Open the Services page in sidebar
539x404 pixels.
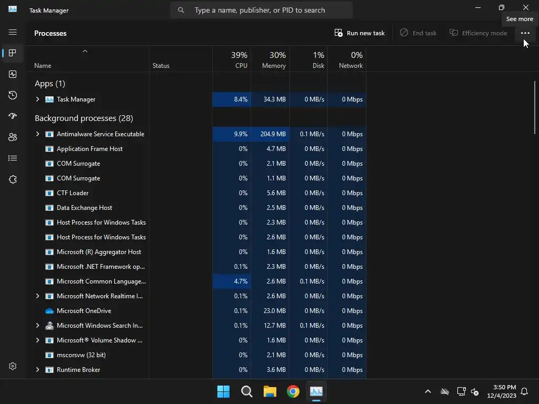13,179
